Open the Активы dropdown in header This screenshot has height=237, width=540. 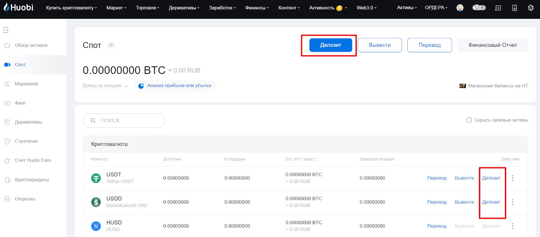pyautogui.click(x=407, y=8)
